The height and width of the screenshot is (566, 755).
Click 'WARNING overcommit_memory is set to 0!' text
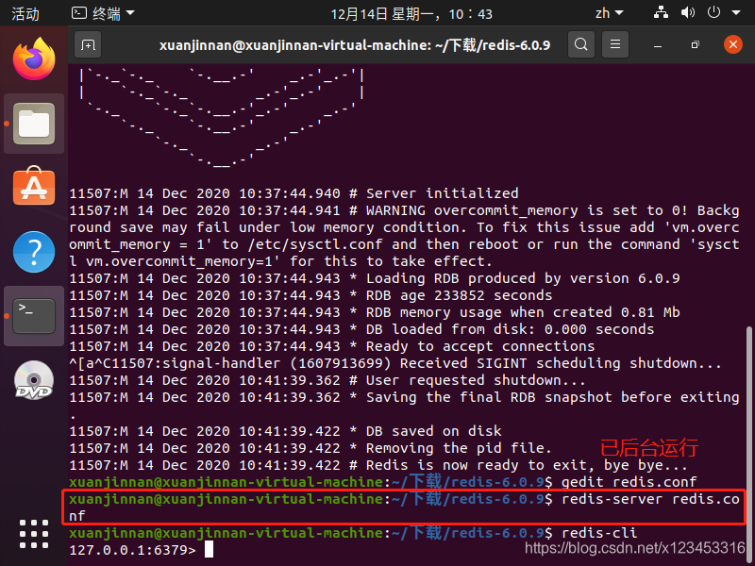click(x=528, y=210)
